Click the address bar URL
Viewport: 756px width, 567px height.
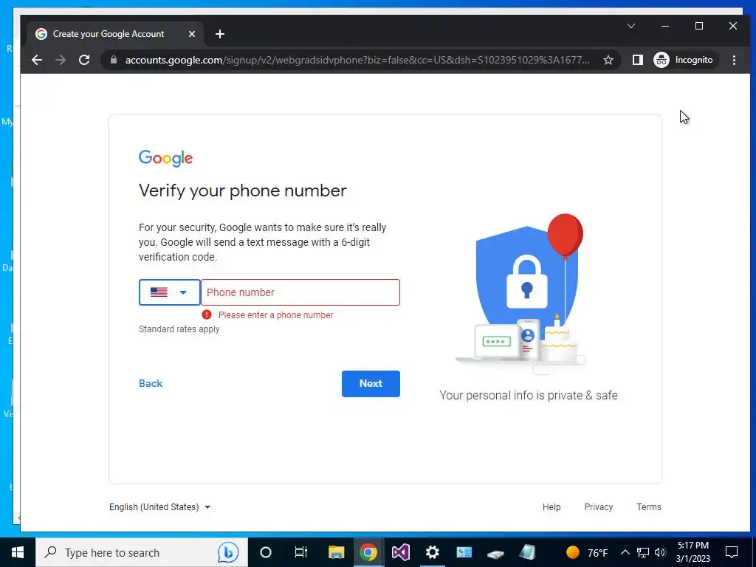coord(357,60)
